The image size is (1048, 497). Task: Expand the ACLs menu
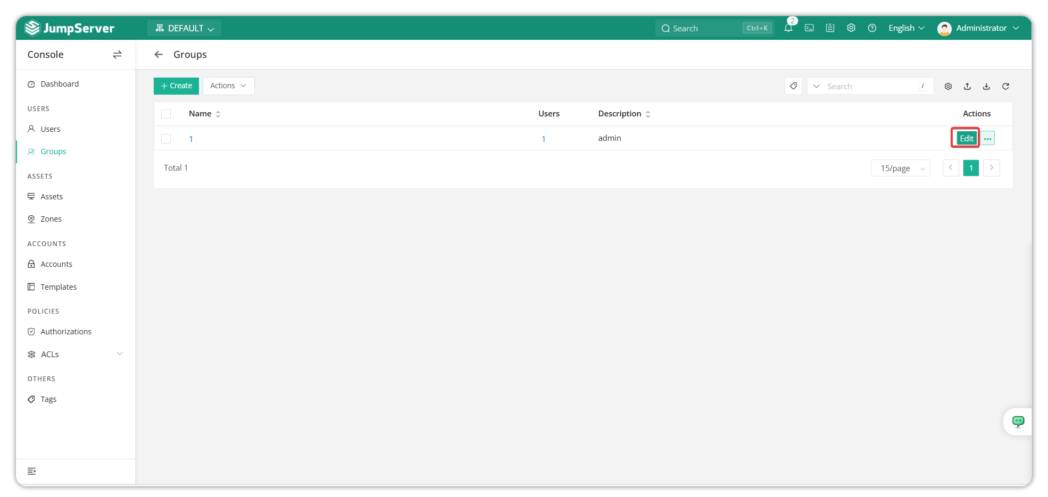(75, 354)
